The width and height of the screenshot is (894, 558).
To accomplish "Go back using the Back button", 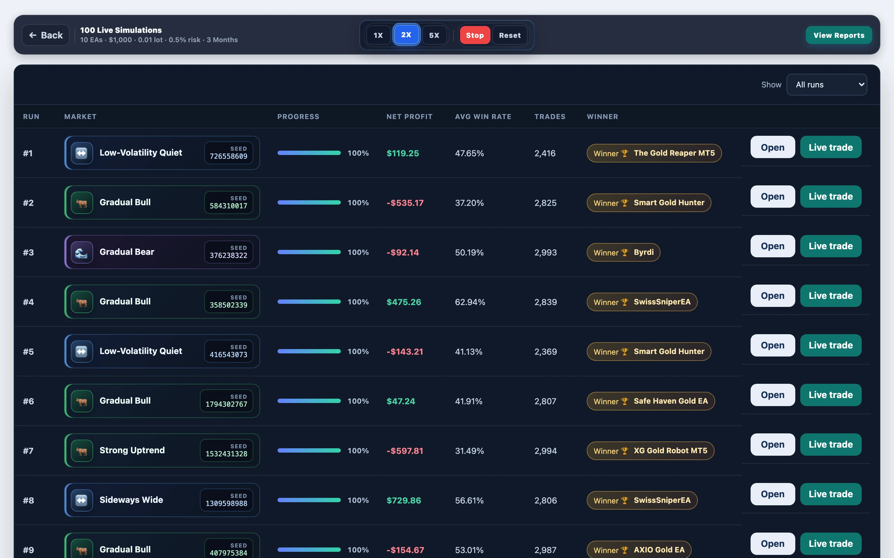I will point(46,35).
